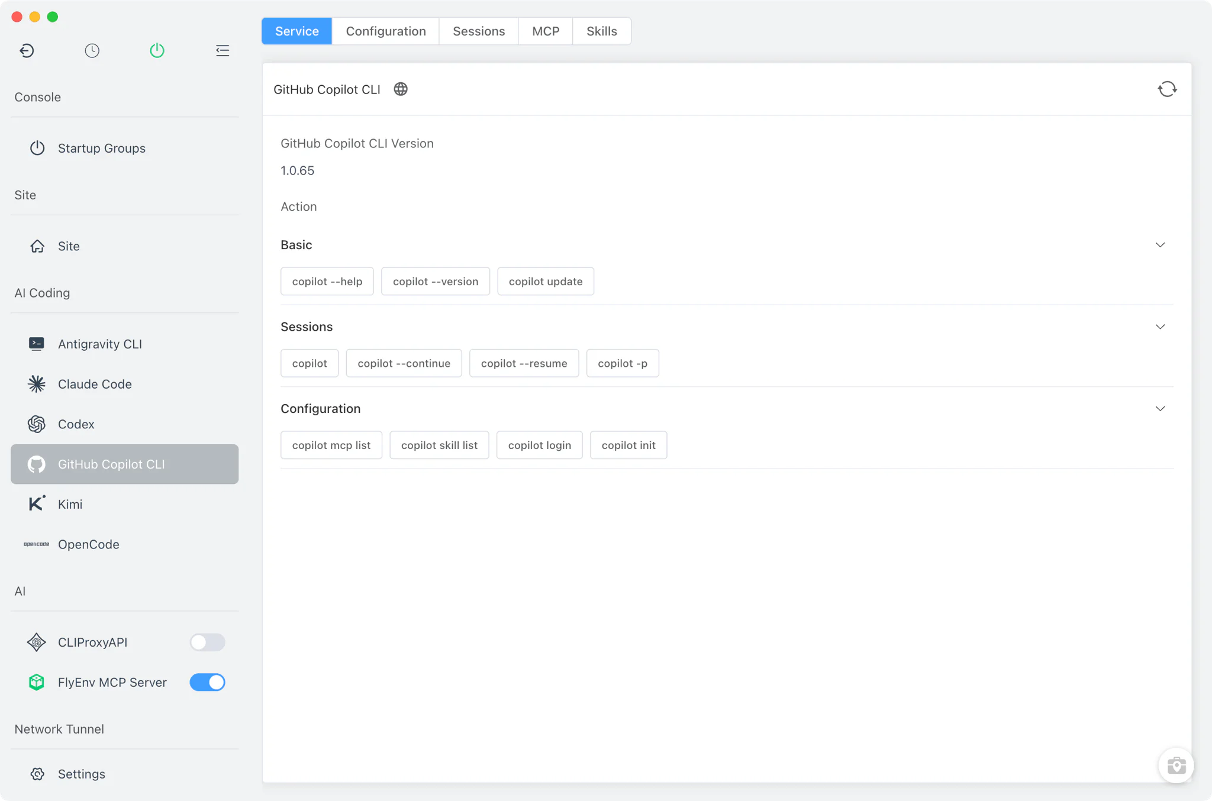Click the copilot login button
The image size is (1212, 801).
tap(540, 445)
